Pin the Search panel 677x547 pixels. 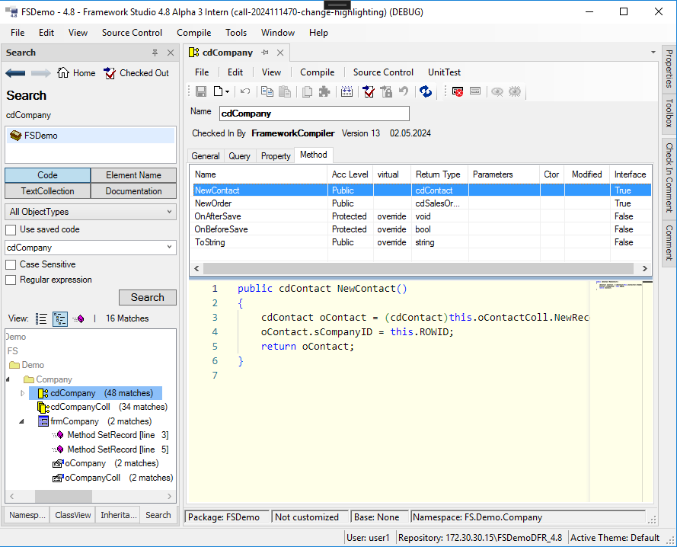(x=155, y=53)
